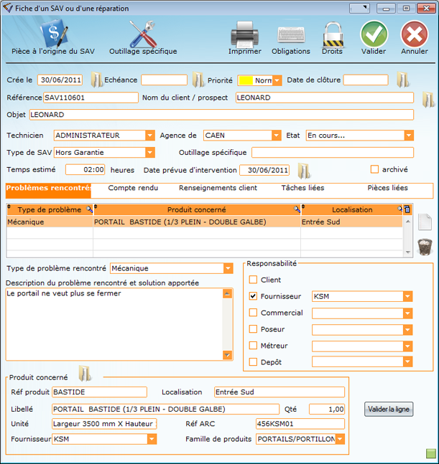This screenshot has width=439, height=464.
Task: Open Type de SAV Hors Garantie dropdown
Action: coord(150,153)
